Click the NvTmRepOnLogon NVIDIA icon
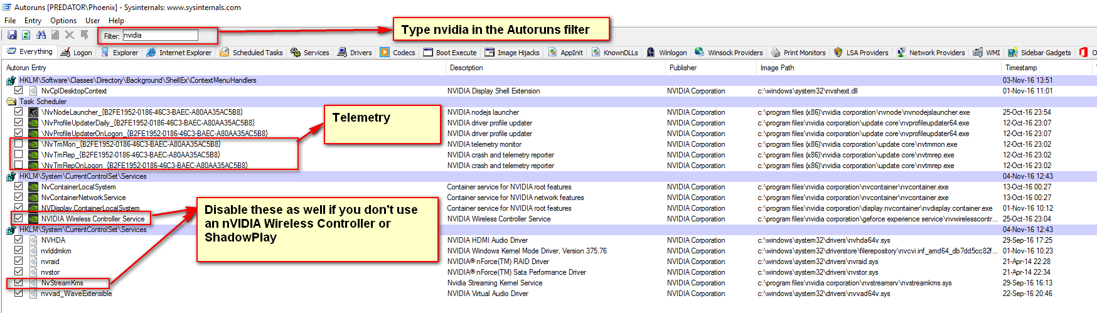Viewport: 1097px width, 313px height. pyautogui.click(x=33, y=166)
